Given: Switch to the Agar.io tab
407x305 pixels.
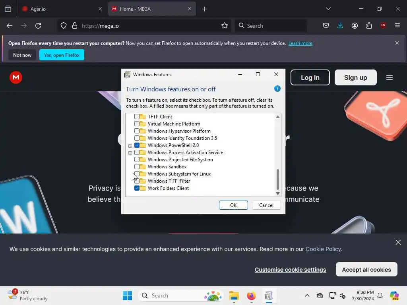Looking at the screenshot, I should [x=61, y=9].
